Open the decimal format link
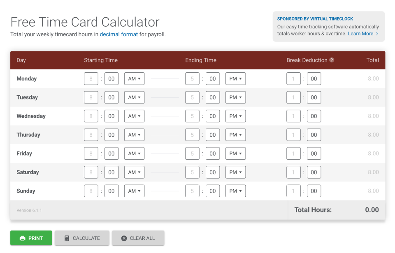The width and height of the screenshot is (395, 253). 119,34
